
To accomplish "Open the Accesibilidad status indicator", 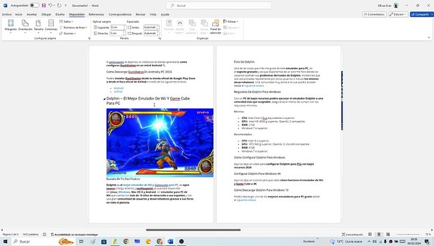I will [74, 234].
